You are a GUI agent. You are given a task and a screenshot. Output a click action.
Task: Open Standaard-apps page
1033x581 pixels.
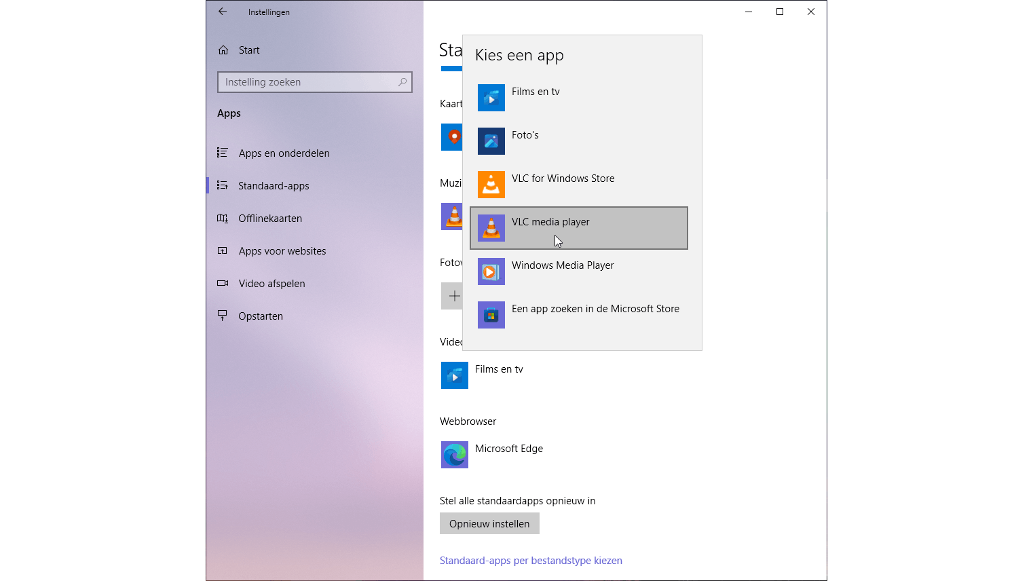[x=315, y=186]
